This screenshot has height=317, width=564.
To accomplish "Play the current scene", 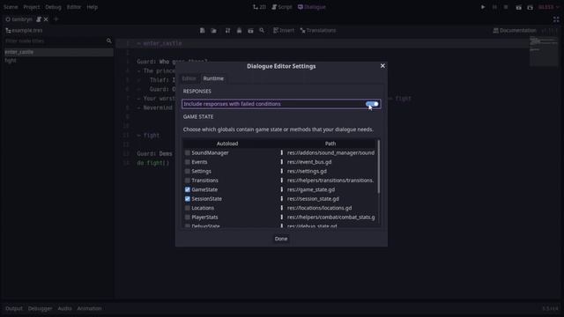I will pyautogui.click(x=518, y=7).
